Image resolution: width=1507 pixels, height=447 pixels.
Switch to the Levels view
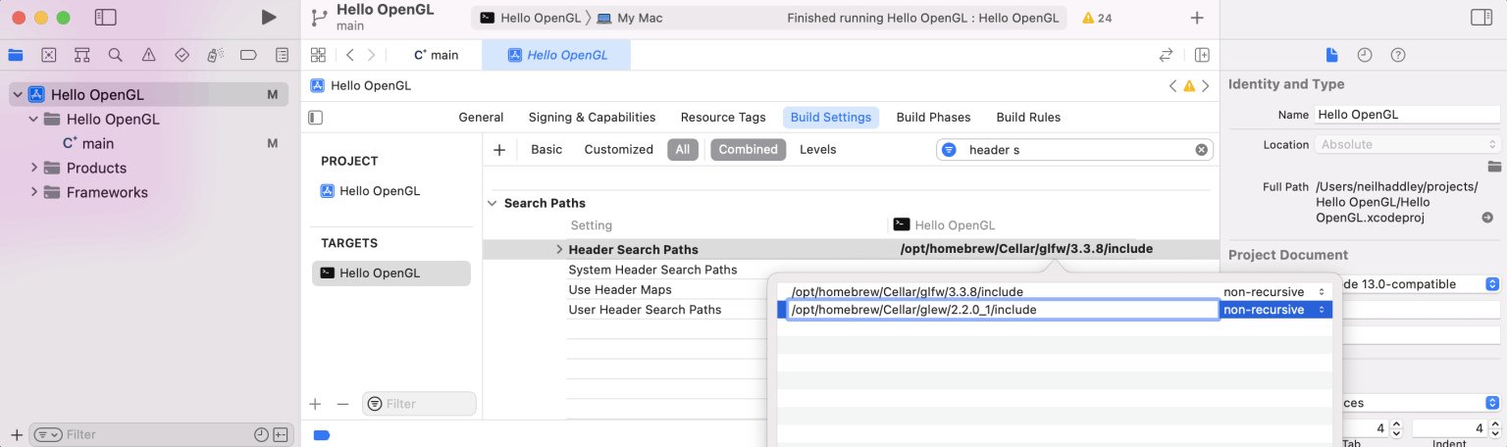(817, 149)
